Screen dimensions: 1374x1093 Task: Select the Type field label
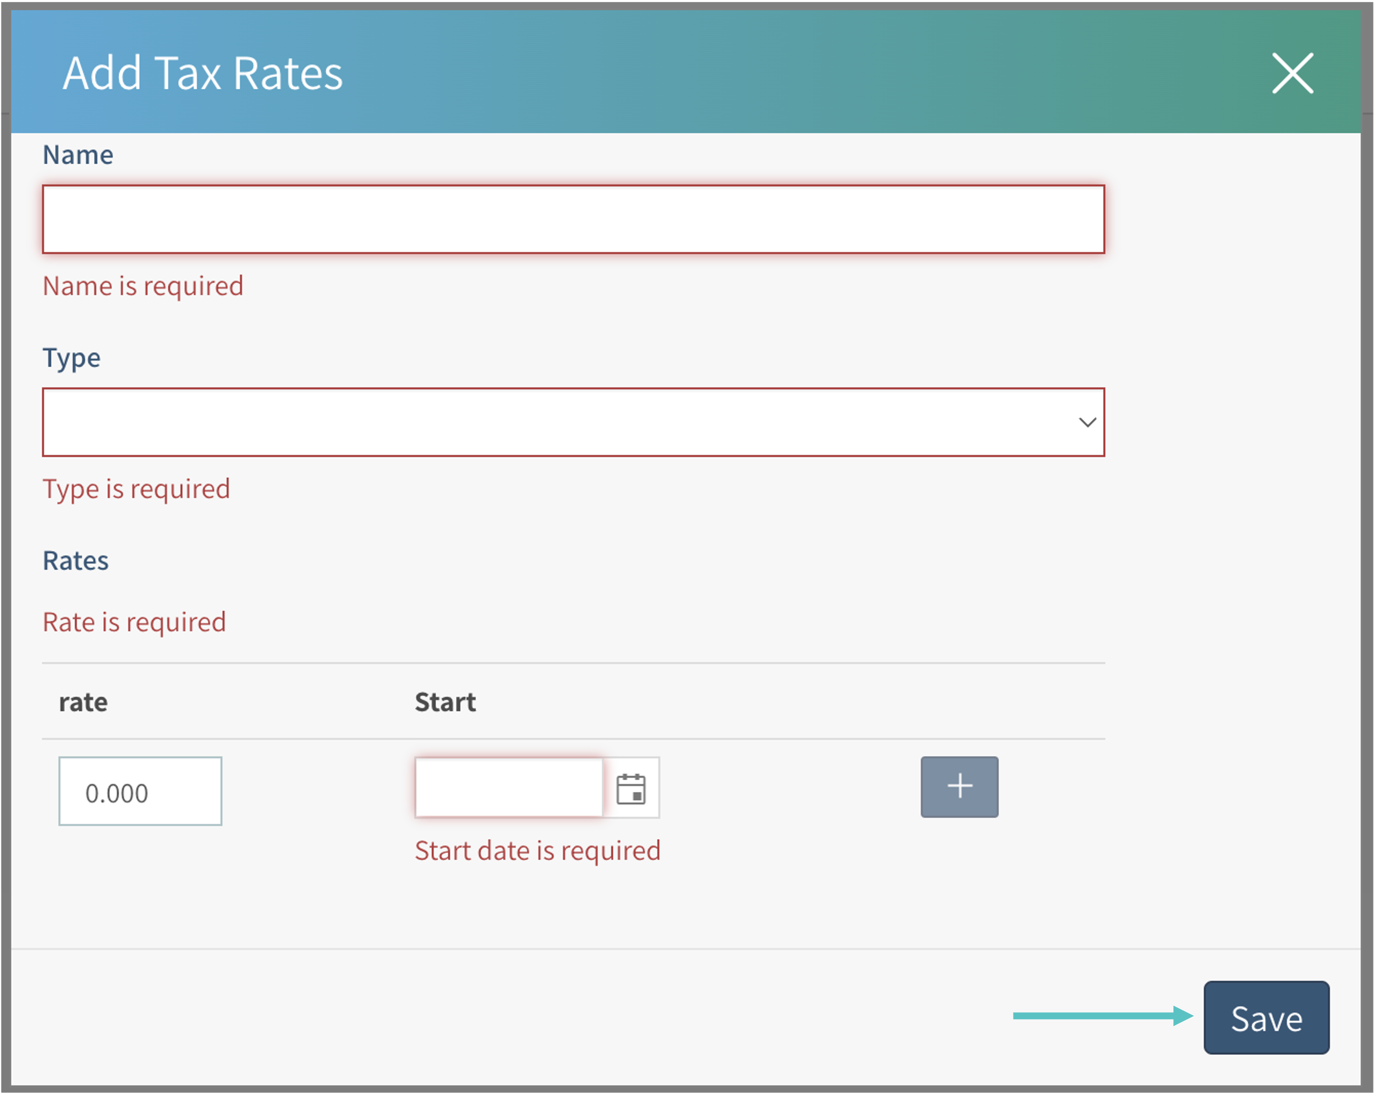tap(71, 358)
